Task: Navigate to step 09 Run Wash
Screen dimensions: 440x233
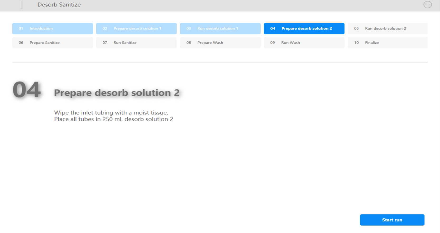Action: pyautogui.click(x=304, y=43)
